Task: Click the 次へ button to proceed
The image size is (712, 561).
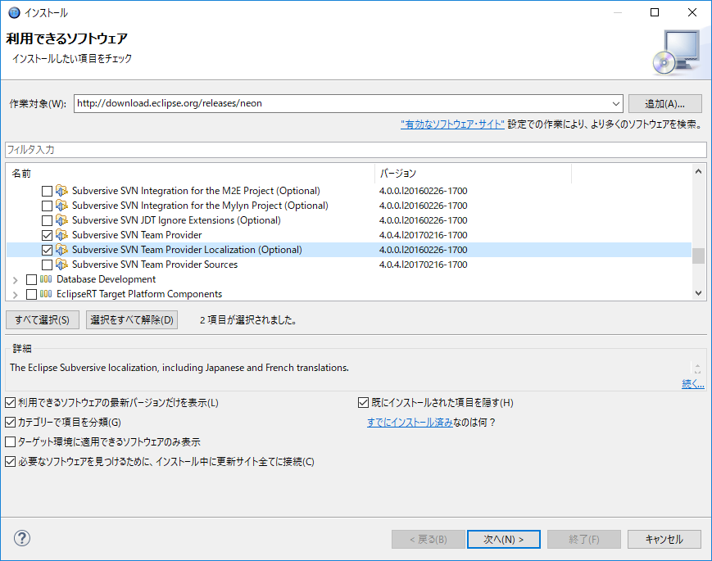Action: tap(503, 539)
